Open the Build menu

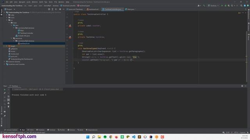[41, 2]
